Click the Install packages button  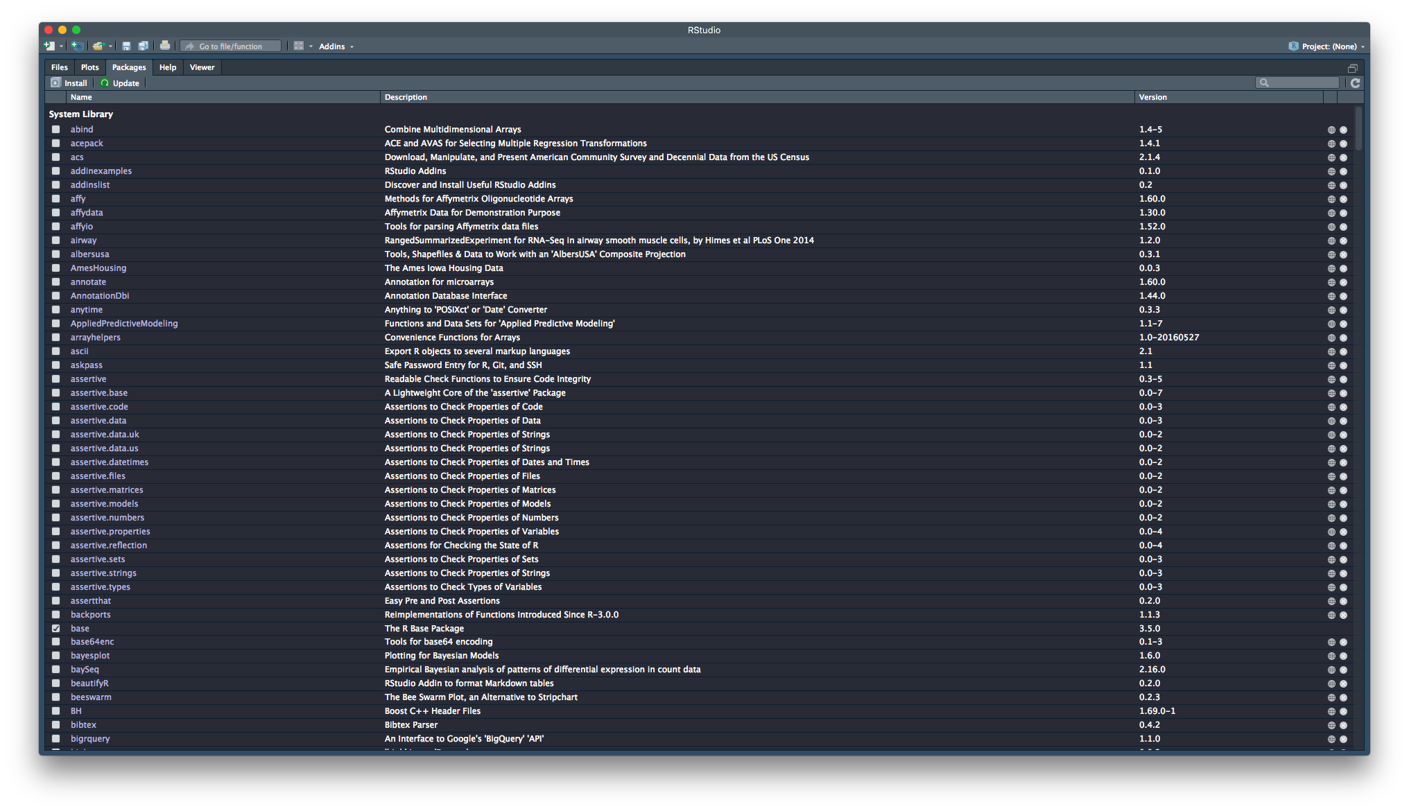point(69,83)
